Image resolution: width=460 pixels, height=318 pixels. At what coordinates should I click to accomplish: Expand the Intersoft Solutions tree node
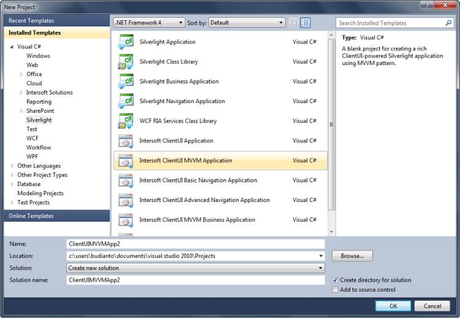click(21, 93)
